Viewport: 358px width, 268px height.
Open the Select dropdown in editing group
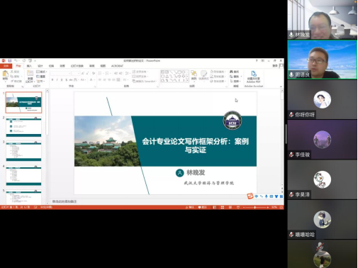click(235, 81)
